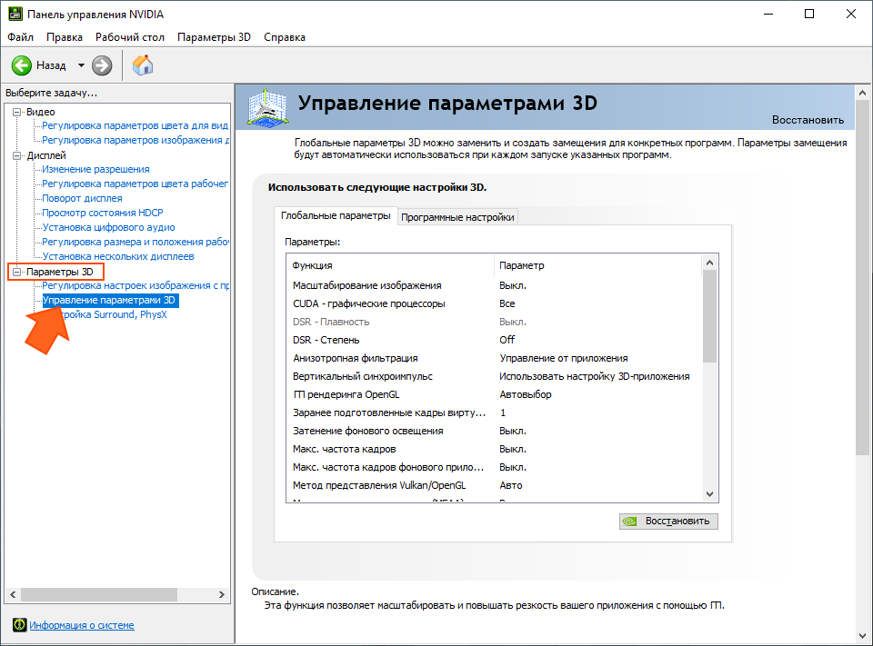Viewport: 873px width, 646px height.
Task: Click the Параметр column header
Action: click(x=597, y=265)
